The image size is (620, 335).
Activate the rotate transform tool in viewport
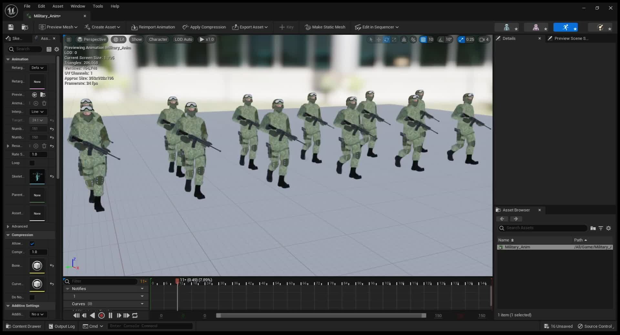click(x=387, y=39)
